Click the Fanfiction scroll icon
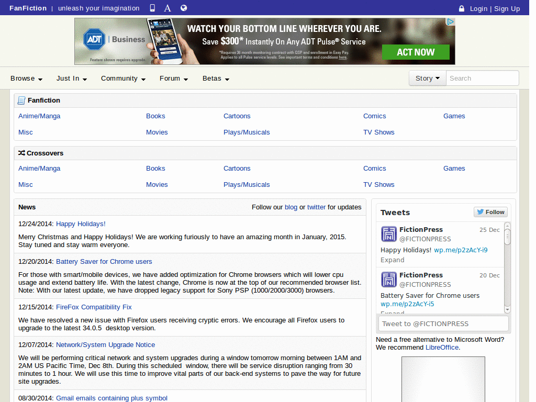This screenshot has height=402, width=536. tap(21, 100)
